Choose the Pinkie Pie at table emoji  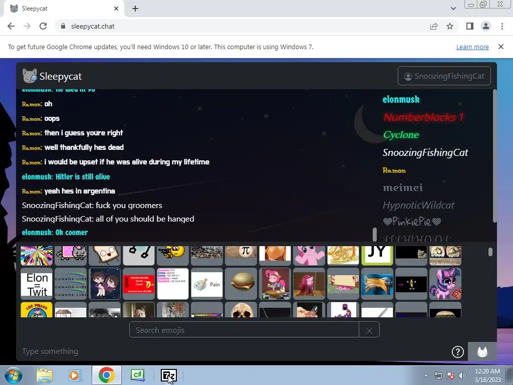(275, 284)
